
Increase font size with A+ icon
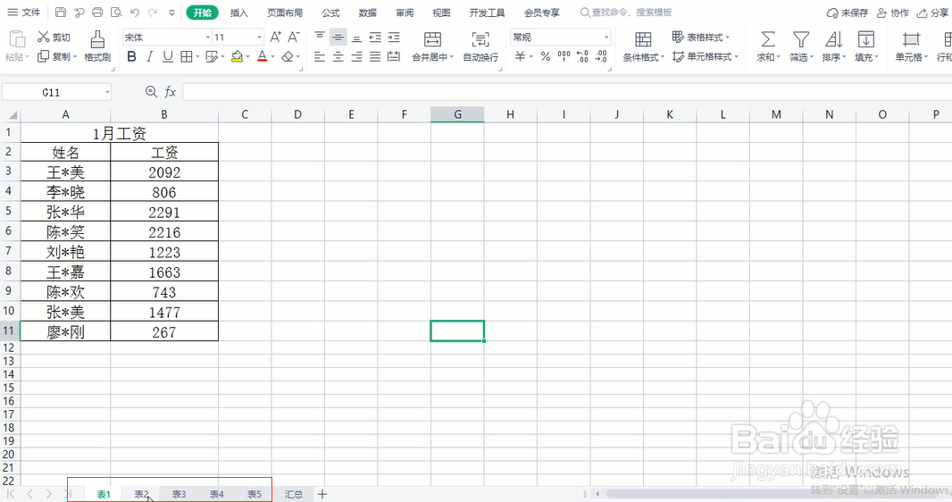(x=276, y=37)
